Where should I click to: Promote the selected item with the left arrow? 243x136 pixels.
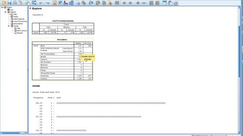[124, 3]
